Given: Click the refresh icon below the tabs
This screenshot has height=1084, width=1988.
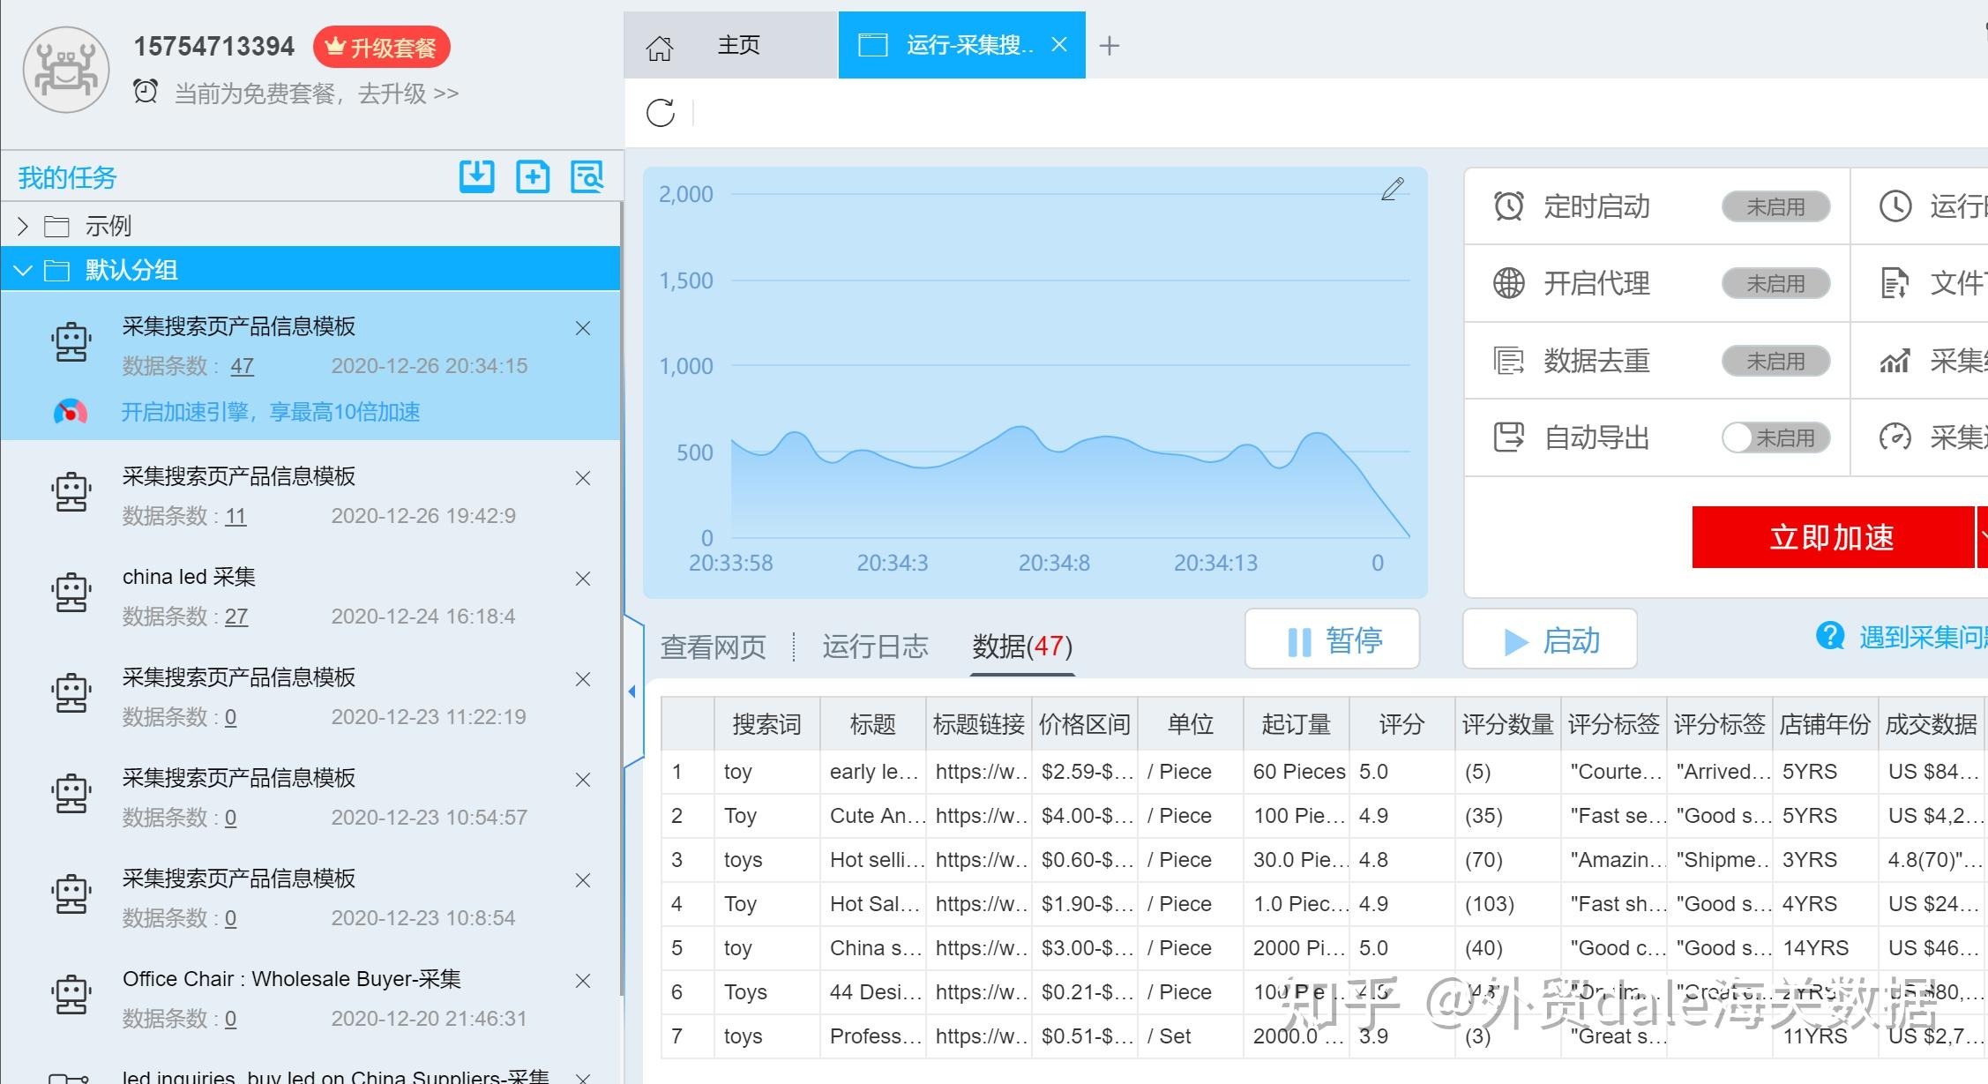Looking at the screenshot, I should click(661, 113).
